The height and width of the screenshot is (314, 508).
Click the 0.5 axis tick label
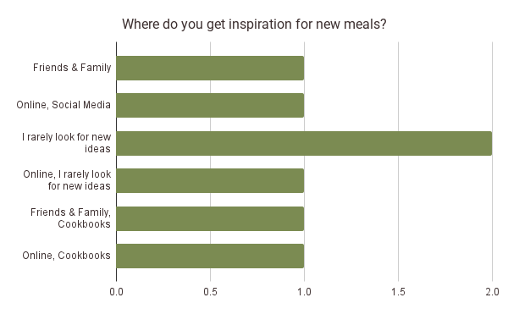pyautogui.click(x=210, y=292)
